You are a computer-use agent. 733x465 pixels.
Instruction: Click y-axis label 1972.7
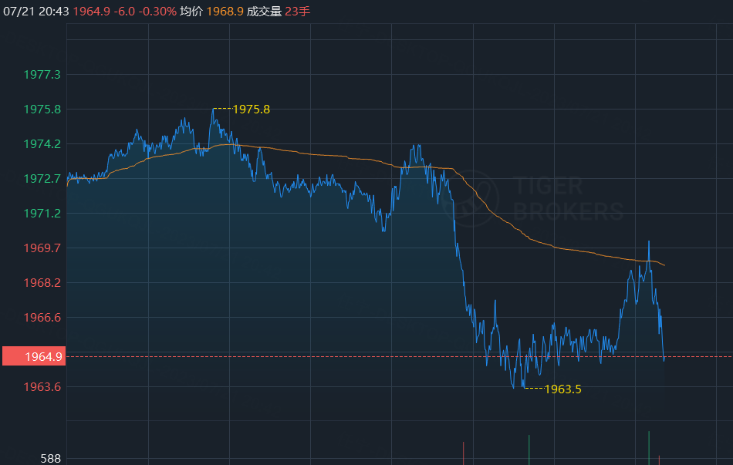pos(42,178)
